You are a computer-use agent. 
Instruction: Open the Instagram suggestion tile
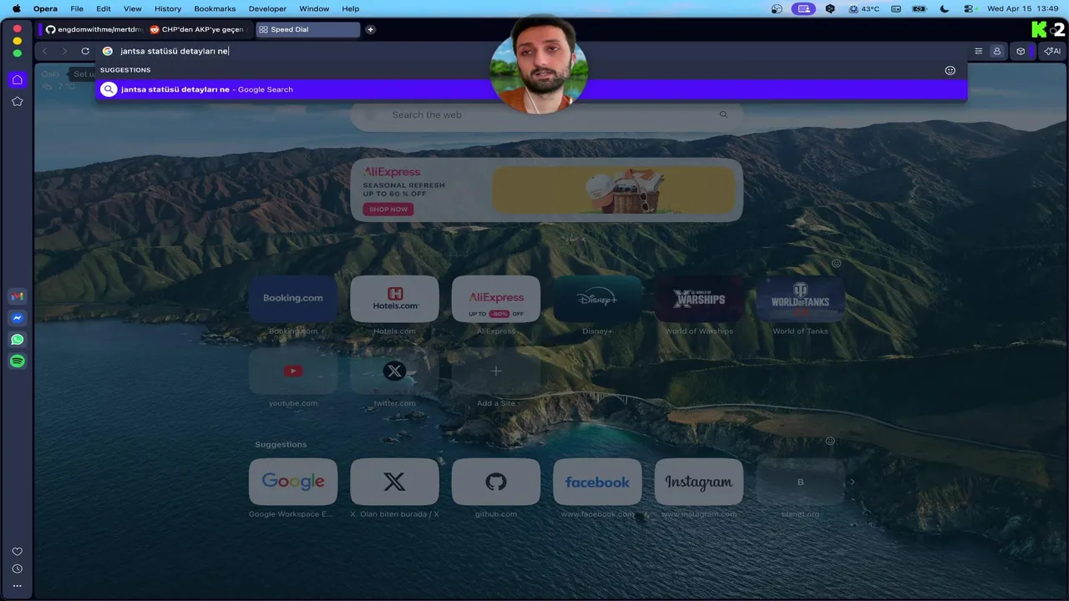click(699, 482)
